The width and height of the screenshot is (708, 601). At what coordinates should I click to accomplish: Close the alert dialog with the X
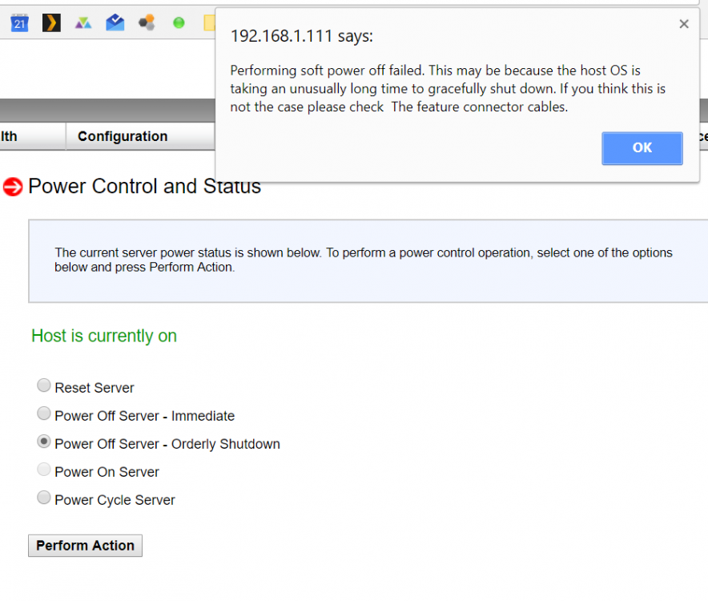coord(684,24)
